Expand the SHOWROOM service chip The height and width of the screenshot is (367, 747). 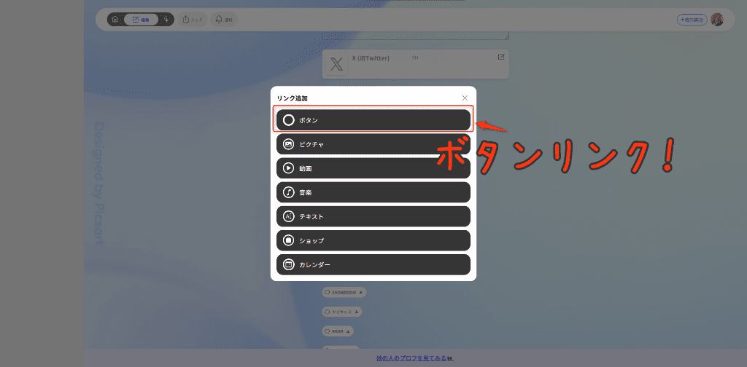344,292
